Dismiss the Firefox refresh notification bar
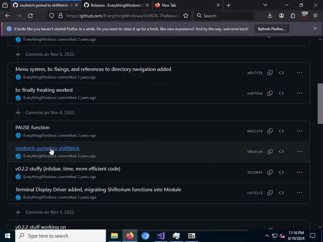This screenshot has width=323, height=242. (315, 28)
